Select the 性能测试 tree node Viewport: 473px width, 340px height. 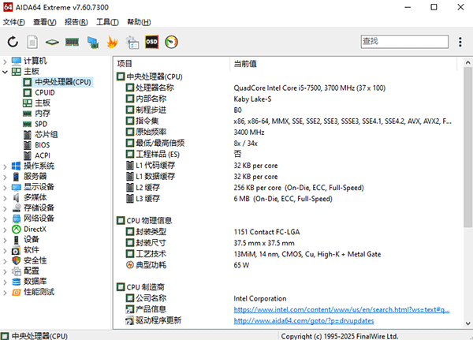coord(39,292)
